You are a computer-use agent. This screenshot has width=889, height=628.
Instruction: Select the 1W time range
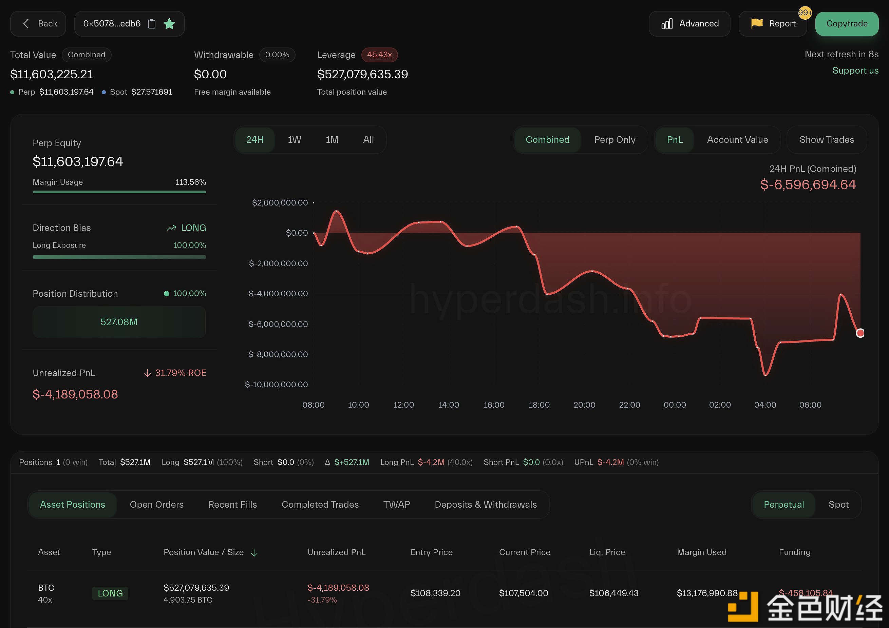294,140
